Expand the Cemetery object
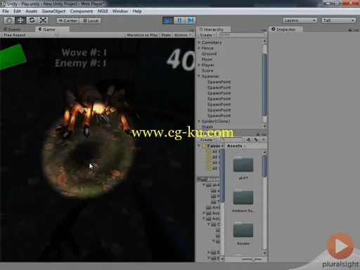This screenshot has height=270, width=360. click(199, 42)
